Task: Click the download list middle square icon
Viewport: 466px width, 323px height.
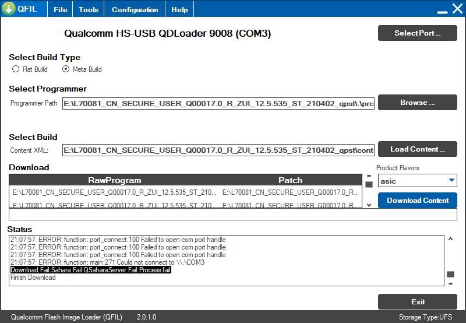Action: click(369, 185)
